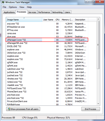Select the PhoneClient.exe *32 process

(x=47, y=92)
